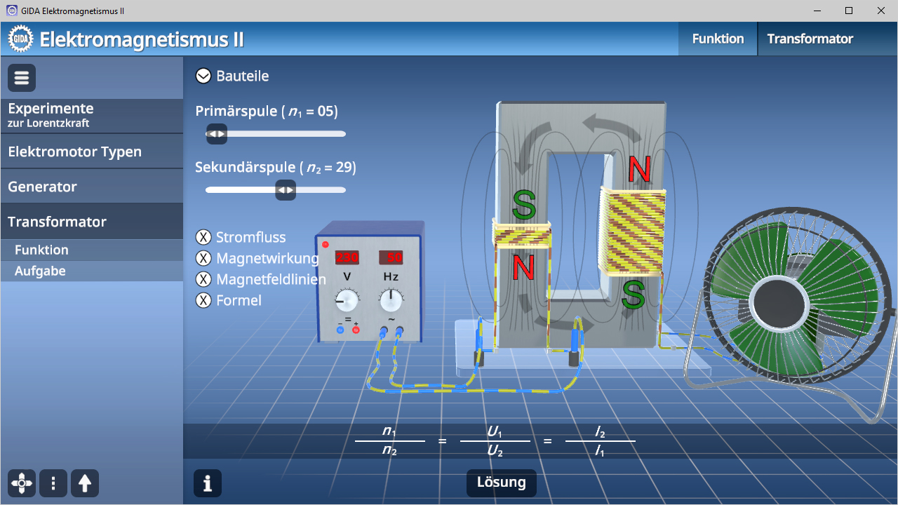Collapse the Bauteile section chevron
898x505 pixels.
click(x=203, y=76)
